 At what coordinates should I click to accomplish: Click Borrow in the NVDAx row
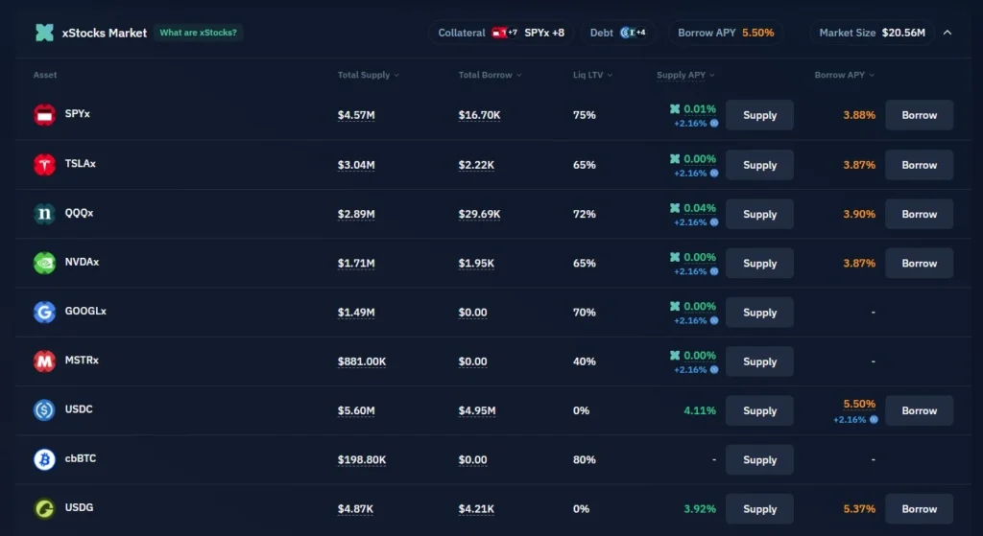point(919,263)
